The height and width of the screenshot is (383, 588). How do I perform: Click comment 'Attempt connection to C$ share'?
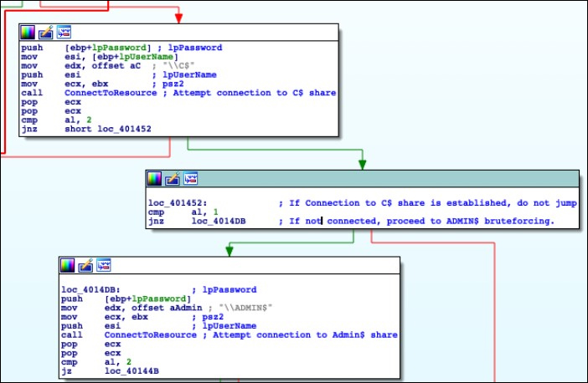[x=255, y=93]
